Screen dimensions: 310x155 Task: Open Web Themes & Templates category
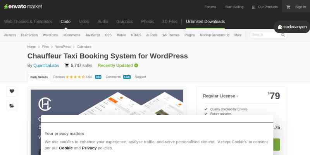(x=28, y=22)
